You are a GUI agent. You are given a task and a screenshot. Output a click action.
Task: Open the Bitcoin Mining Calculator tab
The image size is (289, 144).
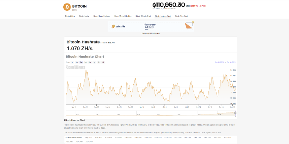click(x=123, y=16)
